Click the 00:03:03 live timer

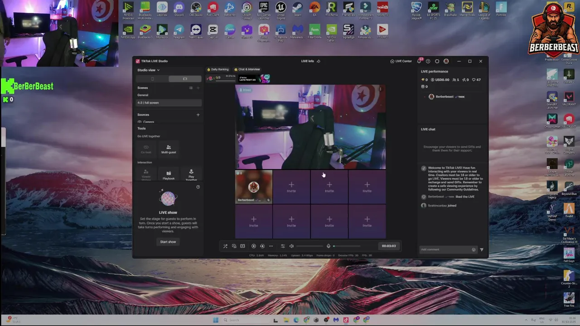389,246
